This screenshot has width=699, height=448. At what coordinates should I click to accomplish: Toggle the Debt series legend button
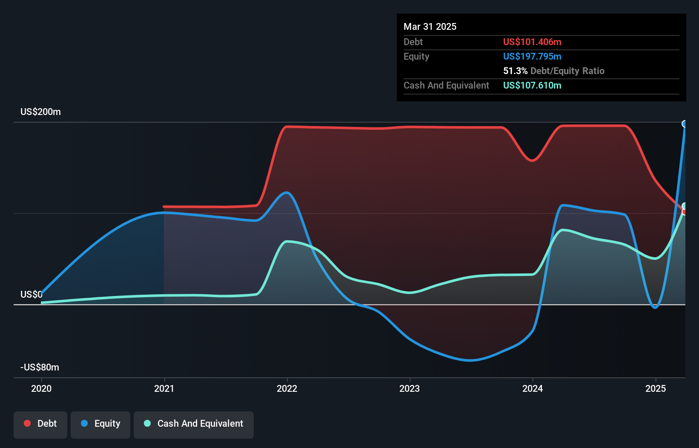point(40,425)
